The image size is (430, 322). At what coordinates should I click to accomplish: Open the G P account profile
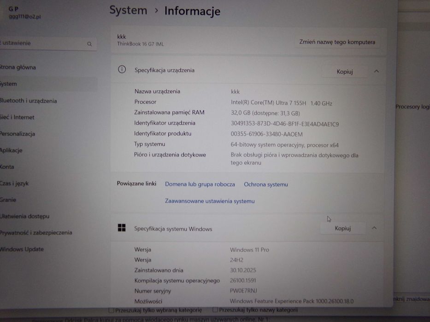[x=25, y=12]
